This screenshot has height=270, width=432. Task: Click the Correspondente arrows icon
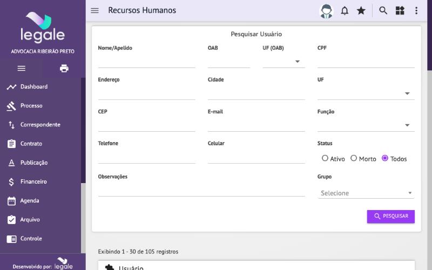click(11, 125)
